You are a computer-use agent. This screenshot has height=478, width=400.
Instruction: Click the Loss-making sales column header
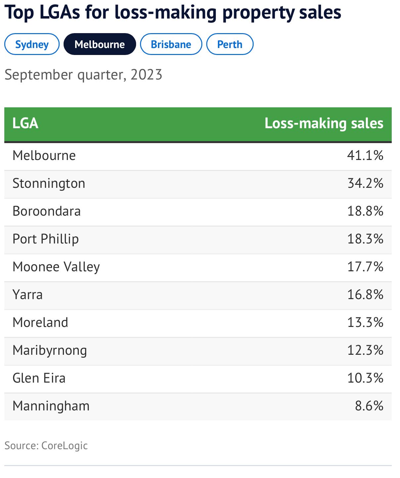pos(324,123)
